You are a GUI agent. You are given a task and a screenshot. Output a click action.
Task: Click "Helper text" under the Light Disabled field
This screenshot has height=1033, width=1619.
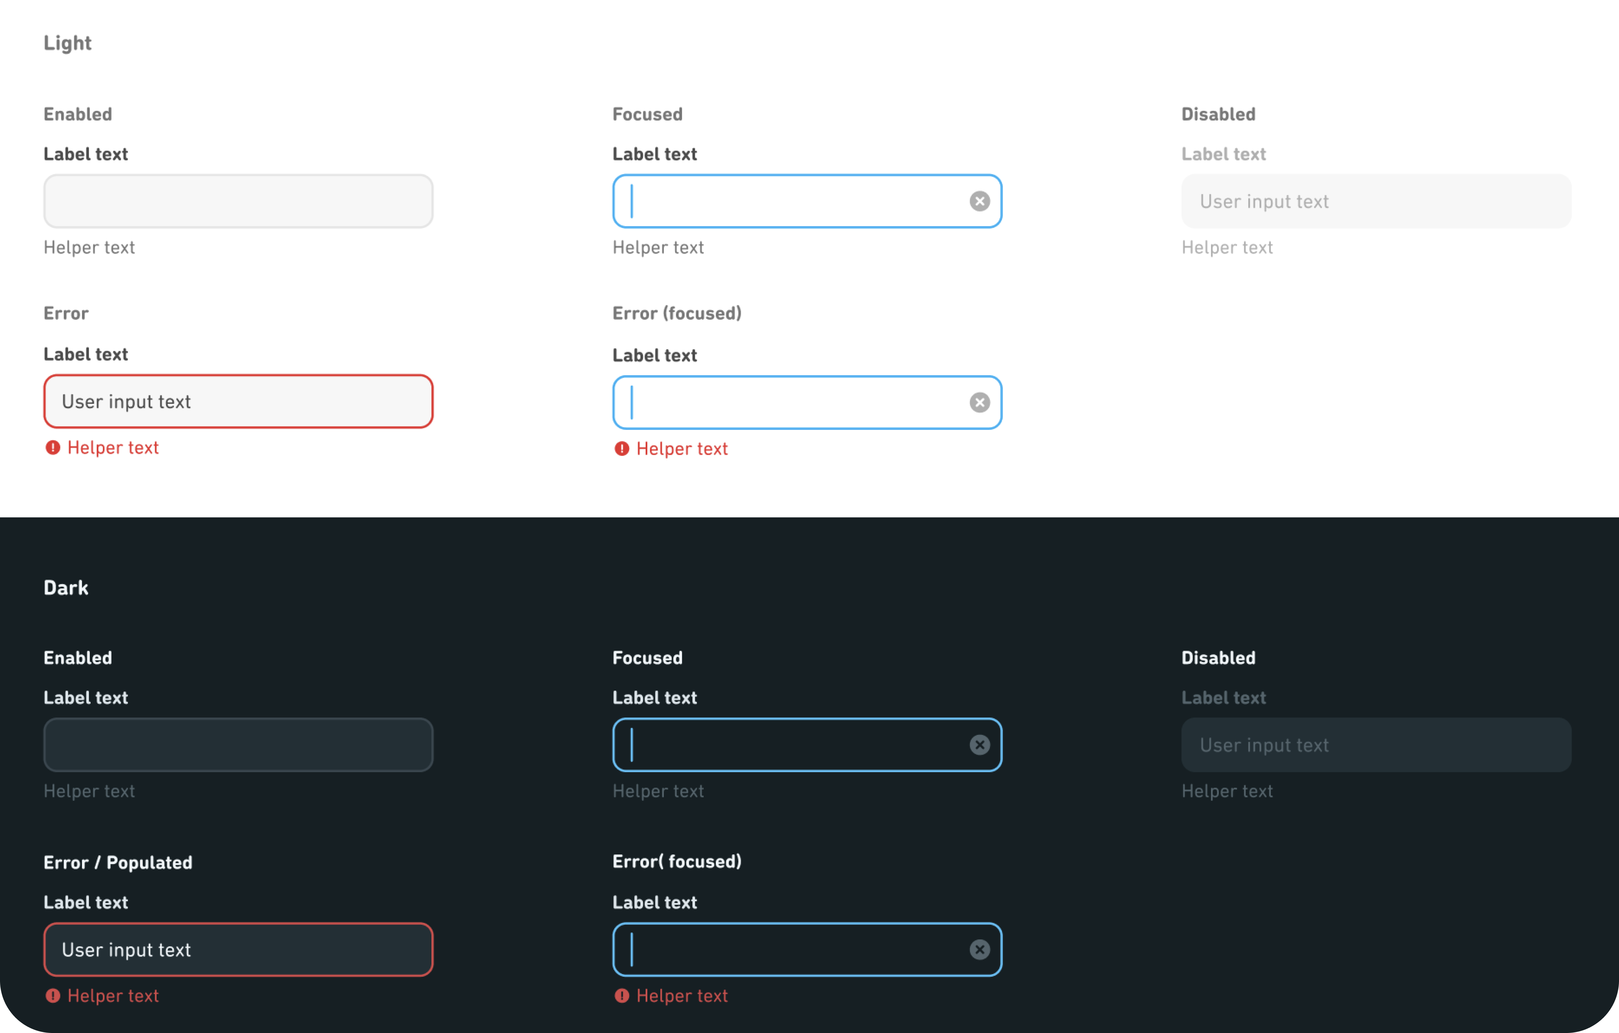coord(1227,247)
